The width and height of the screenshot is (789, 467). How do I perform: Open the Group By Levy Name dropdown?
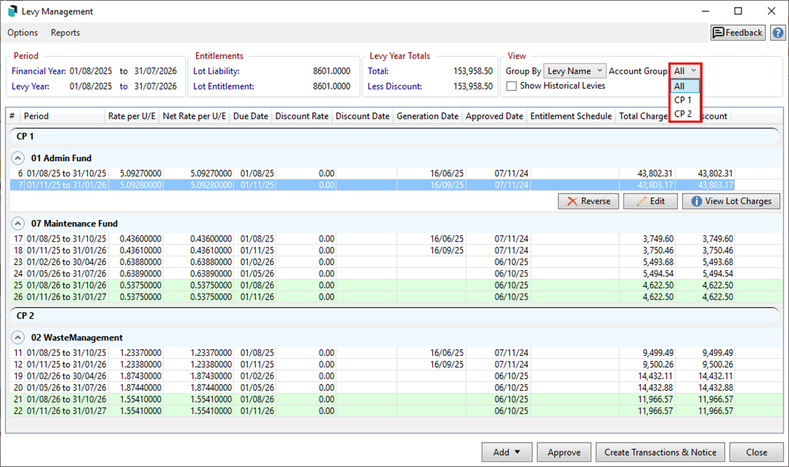click(574, 71)
